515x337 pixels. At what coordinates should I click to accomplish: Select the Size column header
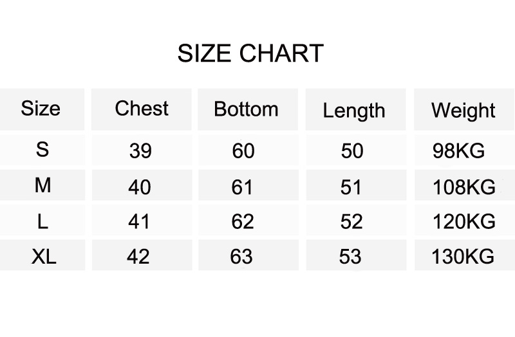41,108
